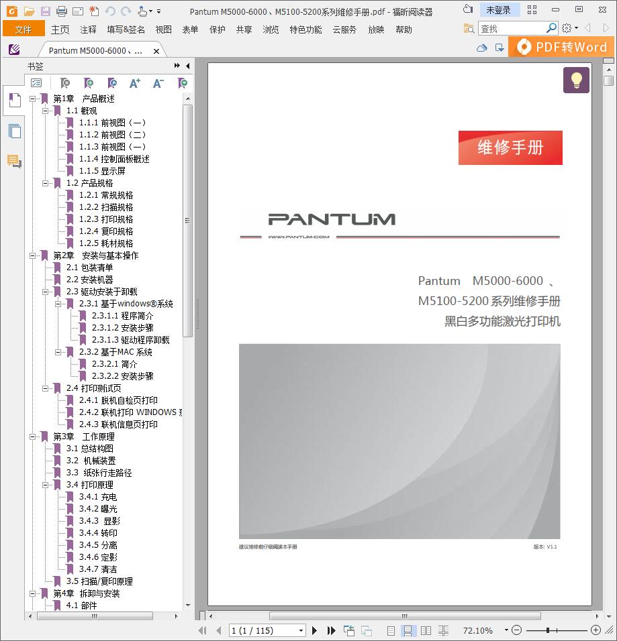This screenshot has height=641, width=617.
Task: Enable single page view mode
Action: click(391, 630)
